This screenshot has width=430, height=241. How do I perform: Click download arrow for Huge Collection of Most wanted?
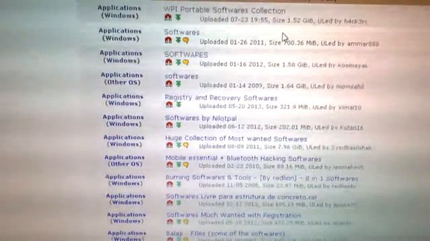(179, 145)
